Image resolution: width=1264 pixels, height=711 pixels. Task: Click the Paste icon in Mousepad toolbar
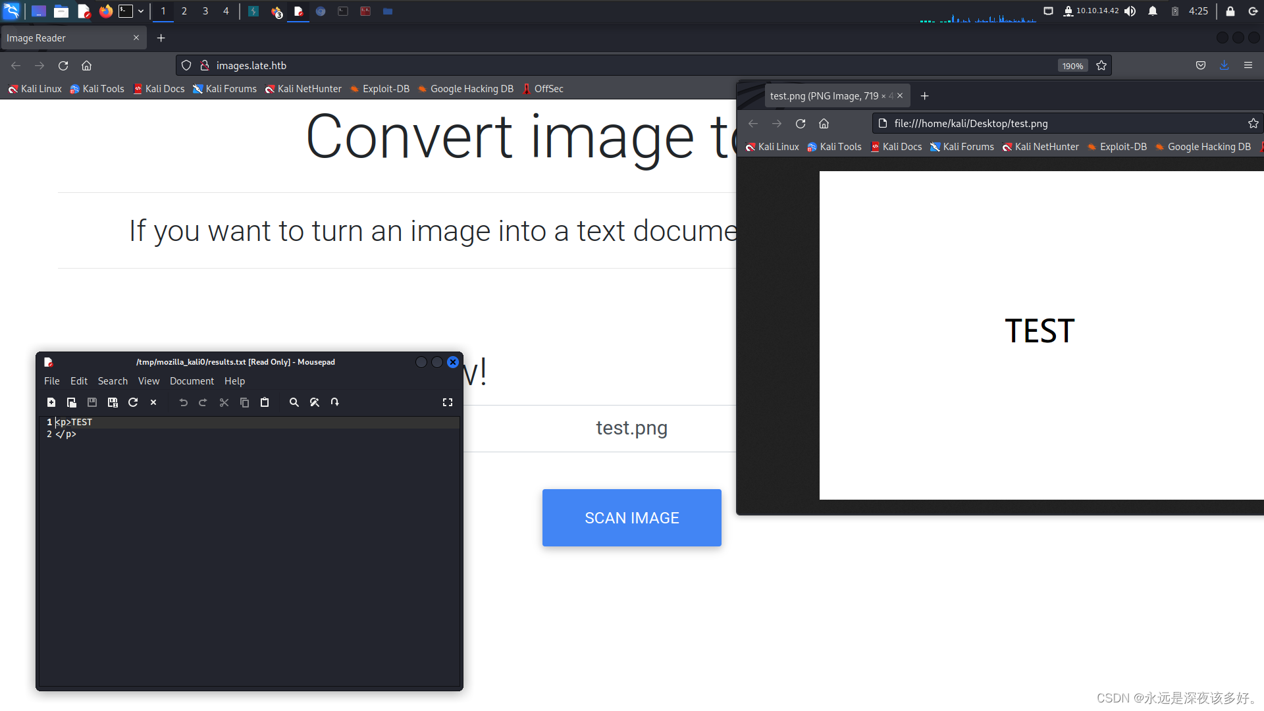click(x=265, y=402)
